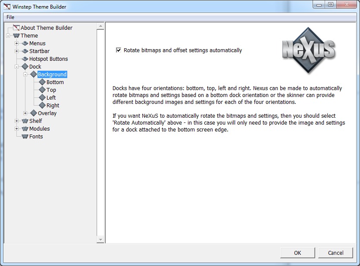Confirm with the OK button
Screen dimensions: 360x266
point(297,253)
